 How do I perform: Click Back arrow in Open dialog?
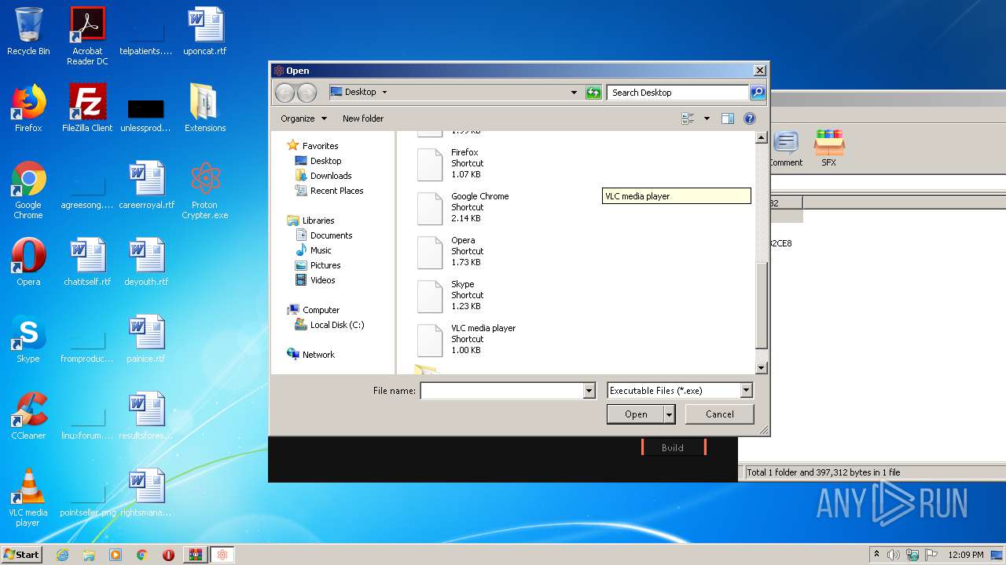click(x=285, y=93)
